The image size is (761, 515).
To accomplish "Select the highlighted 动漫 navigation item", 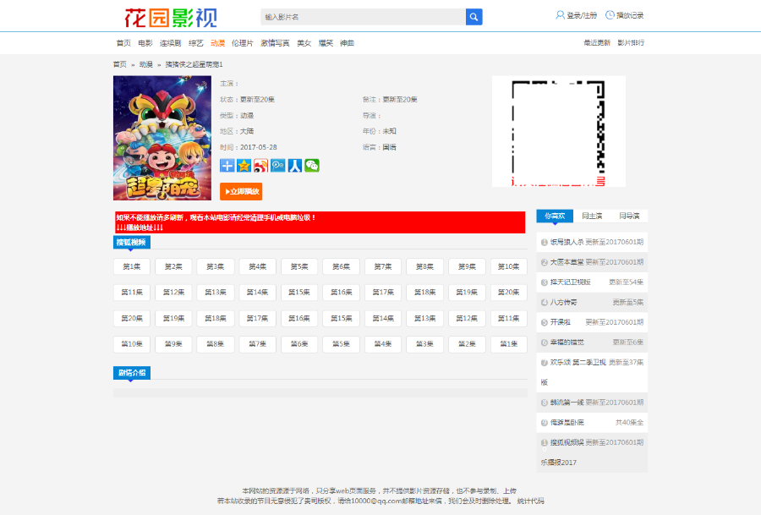I will click(x=217, y=43).
